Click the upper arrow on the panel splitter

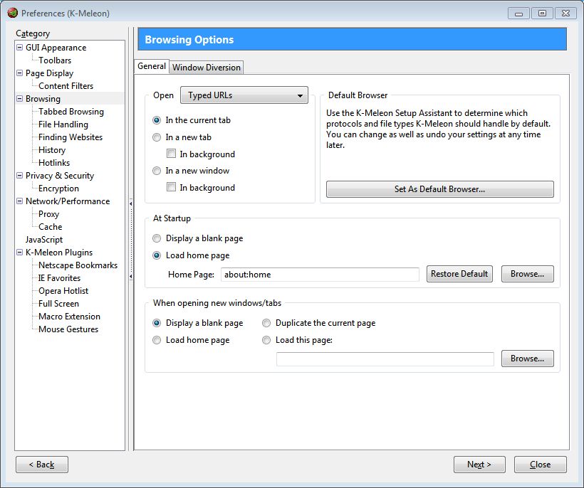click(x=131, y=204)
